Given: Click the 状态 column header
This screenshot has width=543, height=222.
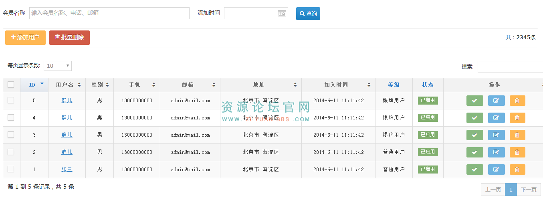Looking at the screenshot, I should pyautogui.click(x=428, y=85).
